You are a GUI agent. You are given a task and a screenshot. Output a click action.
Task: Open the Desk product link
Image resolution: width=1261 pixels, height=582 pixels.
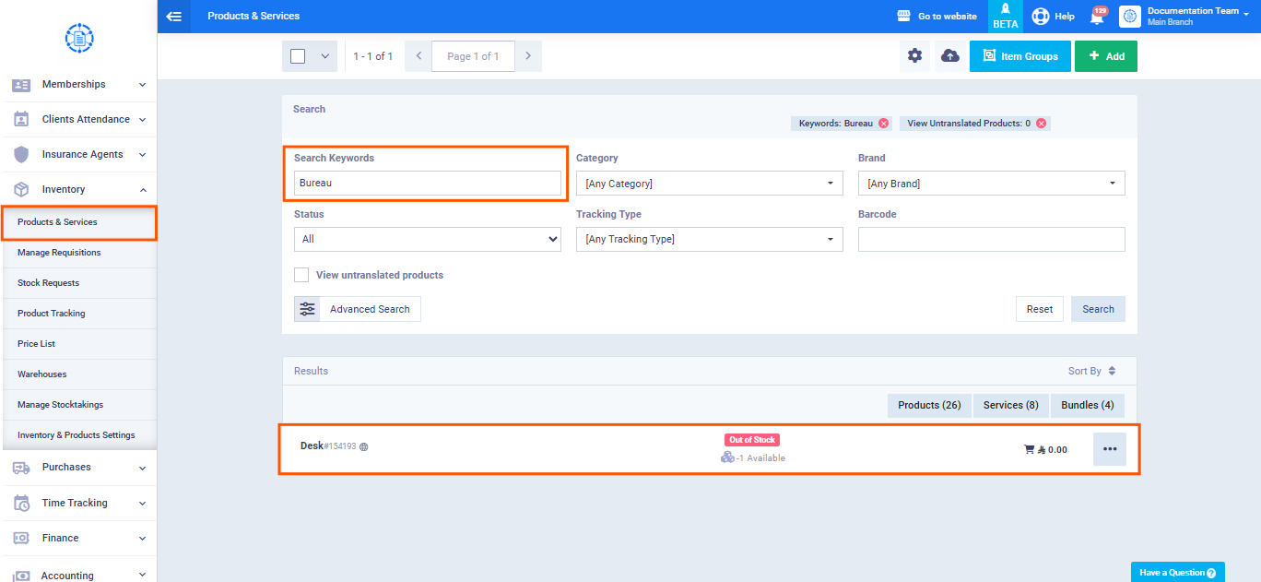312,446
